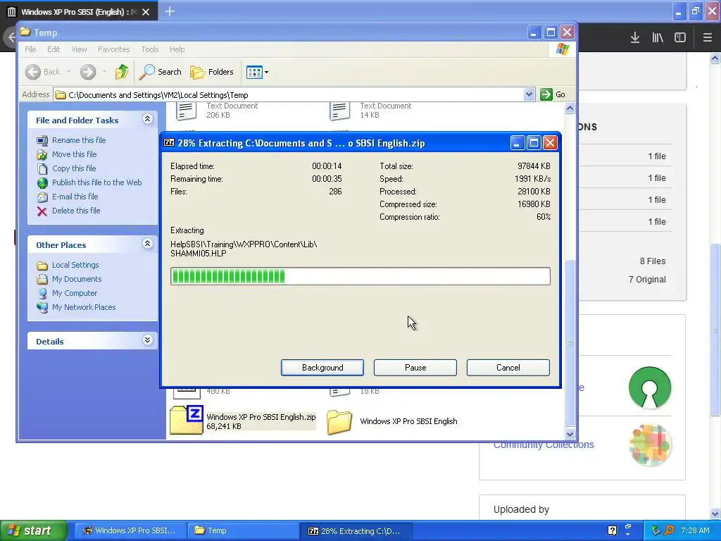The width and height of the screenshot is (721, 541).
Task: Open the Favorites menu
Action: pyautogui.click(x=113, y=49)
